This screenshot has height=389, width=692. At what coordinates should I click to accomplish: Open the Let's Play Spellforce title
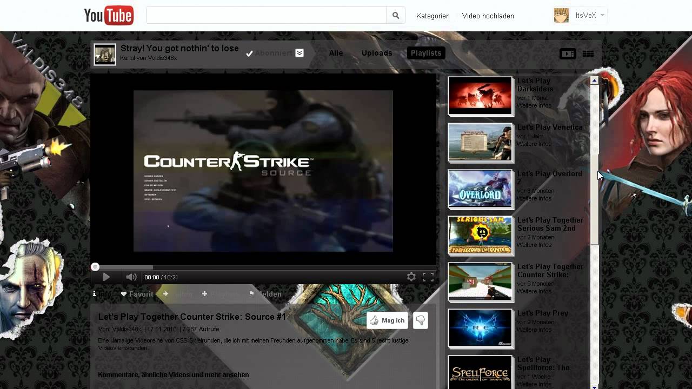coord(543,364)
